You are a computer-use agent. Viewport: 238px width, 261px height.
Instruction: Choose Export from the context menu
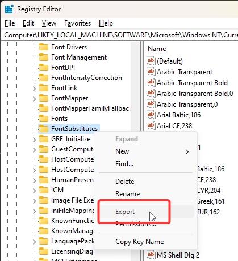pos(146,212)
